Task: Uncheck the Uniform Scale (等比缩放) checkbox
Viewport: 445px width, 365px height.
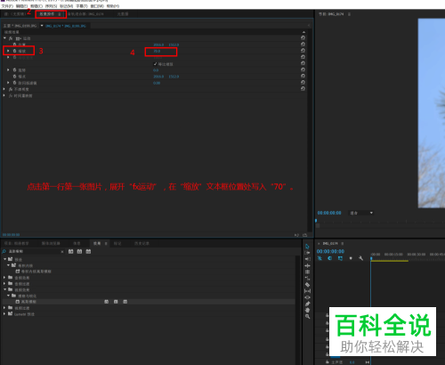Action: [x=155, y=64]
